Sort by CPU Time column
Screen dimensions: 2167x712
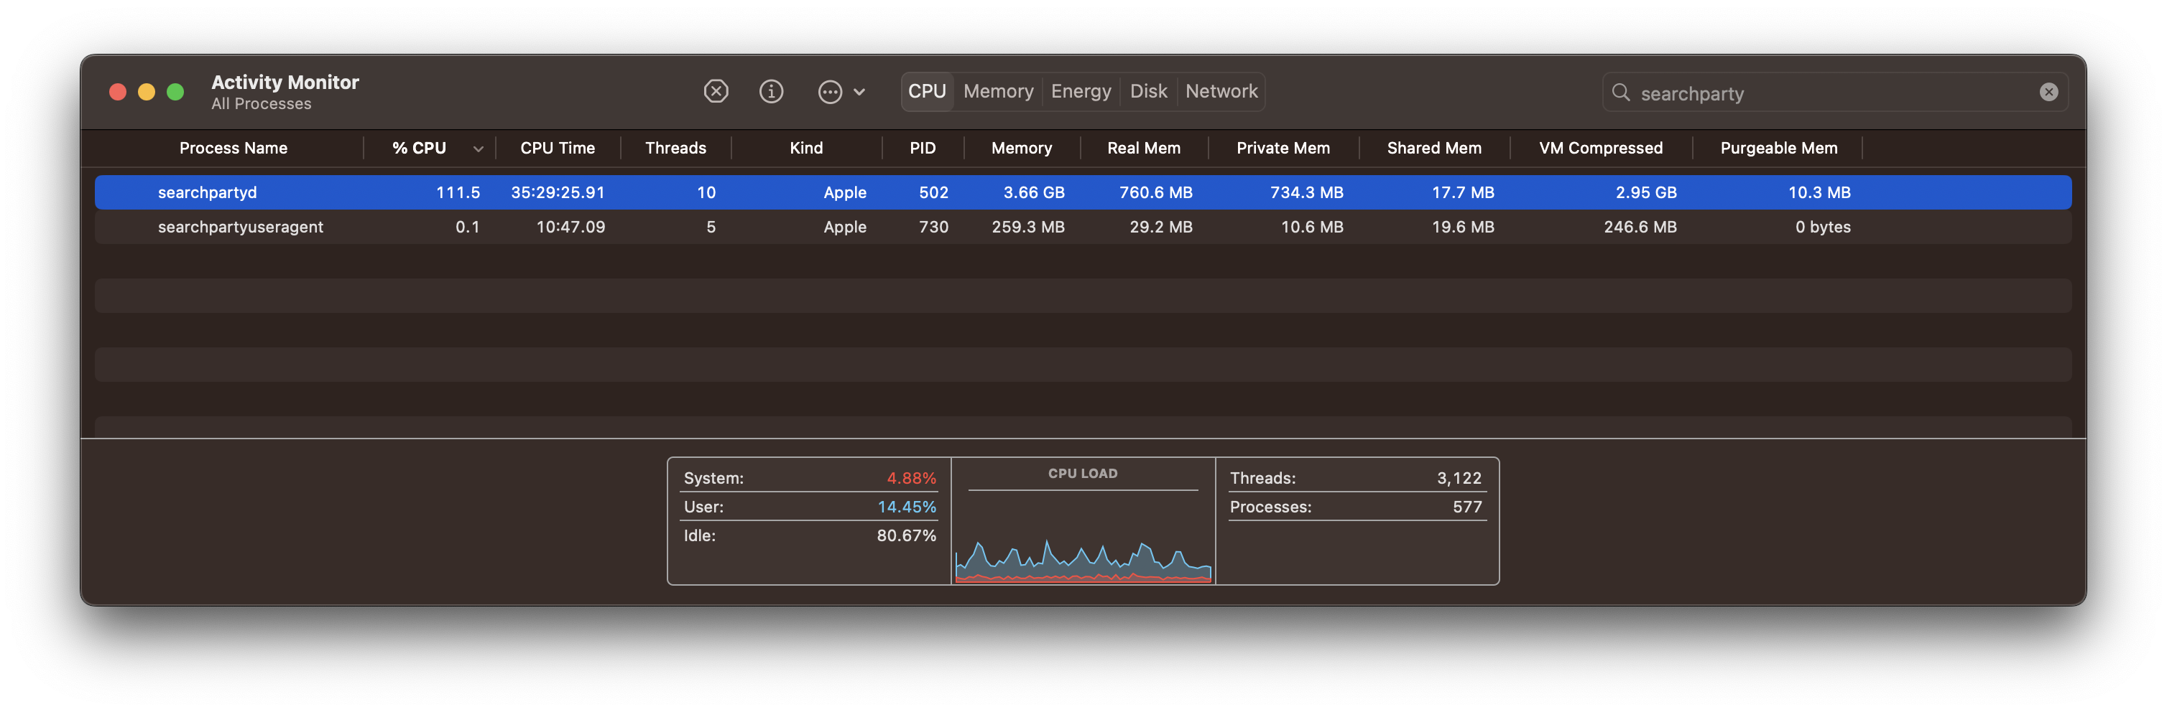tap(557, 148)
